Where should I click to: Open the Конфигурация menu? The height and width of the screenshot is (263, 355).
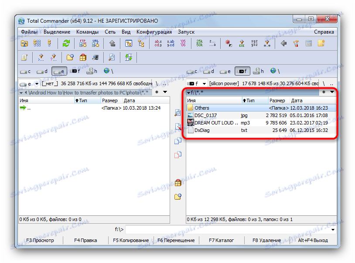[154, 32]
